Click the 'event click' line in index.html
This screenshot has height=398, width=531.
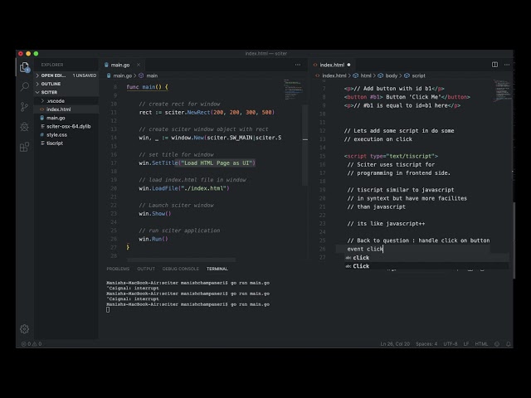coord(365,249)
